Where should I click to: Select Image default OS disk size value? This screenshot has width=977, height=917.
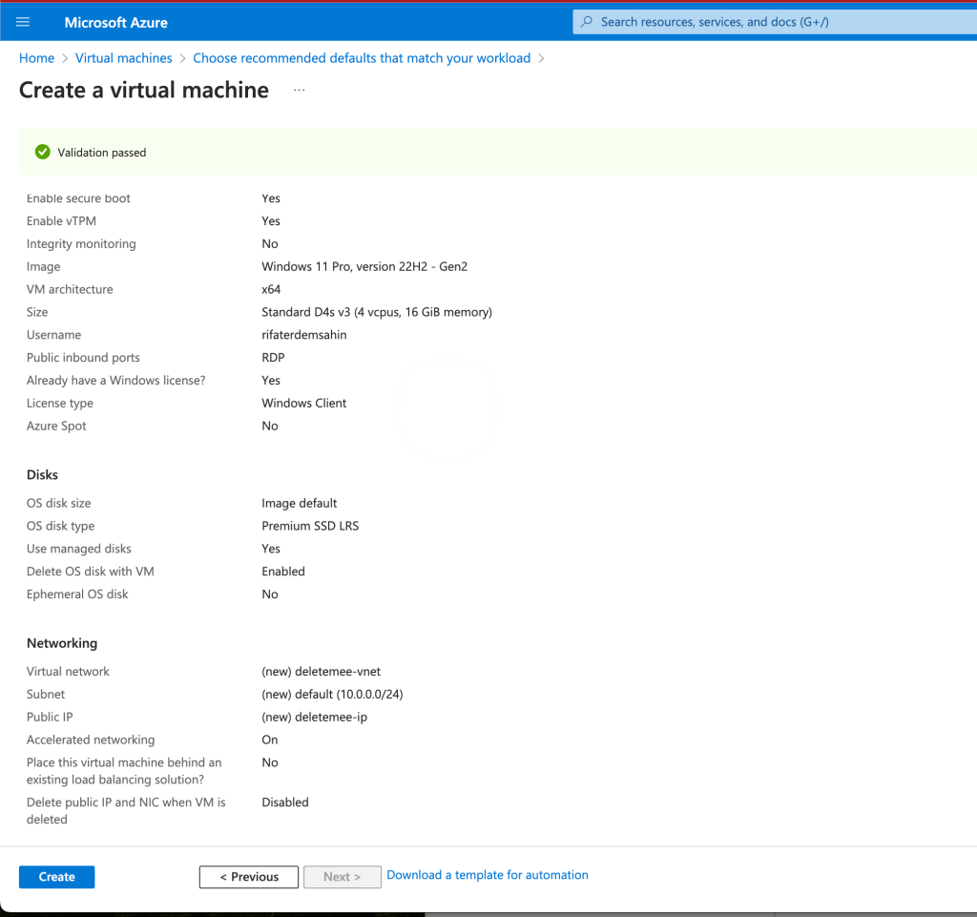coord(299,504)
